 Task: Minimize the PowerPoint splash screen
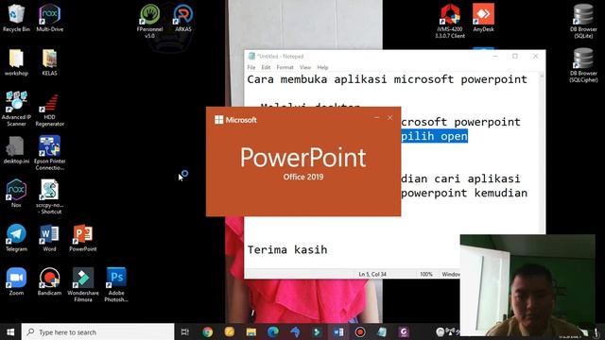point(376,117)
